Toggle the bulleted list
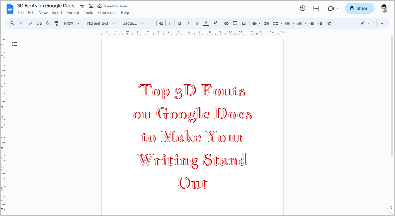This screenshot has width=395, height=216. (x=288, y=23)
